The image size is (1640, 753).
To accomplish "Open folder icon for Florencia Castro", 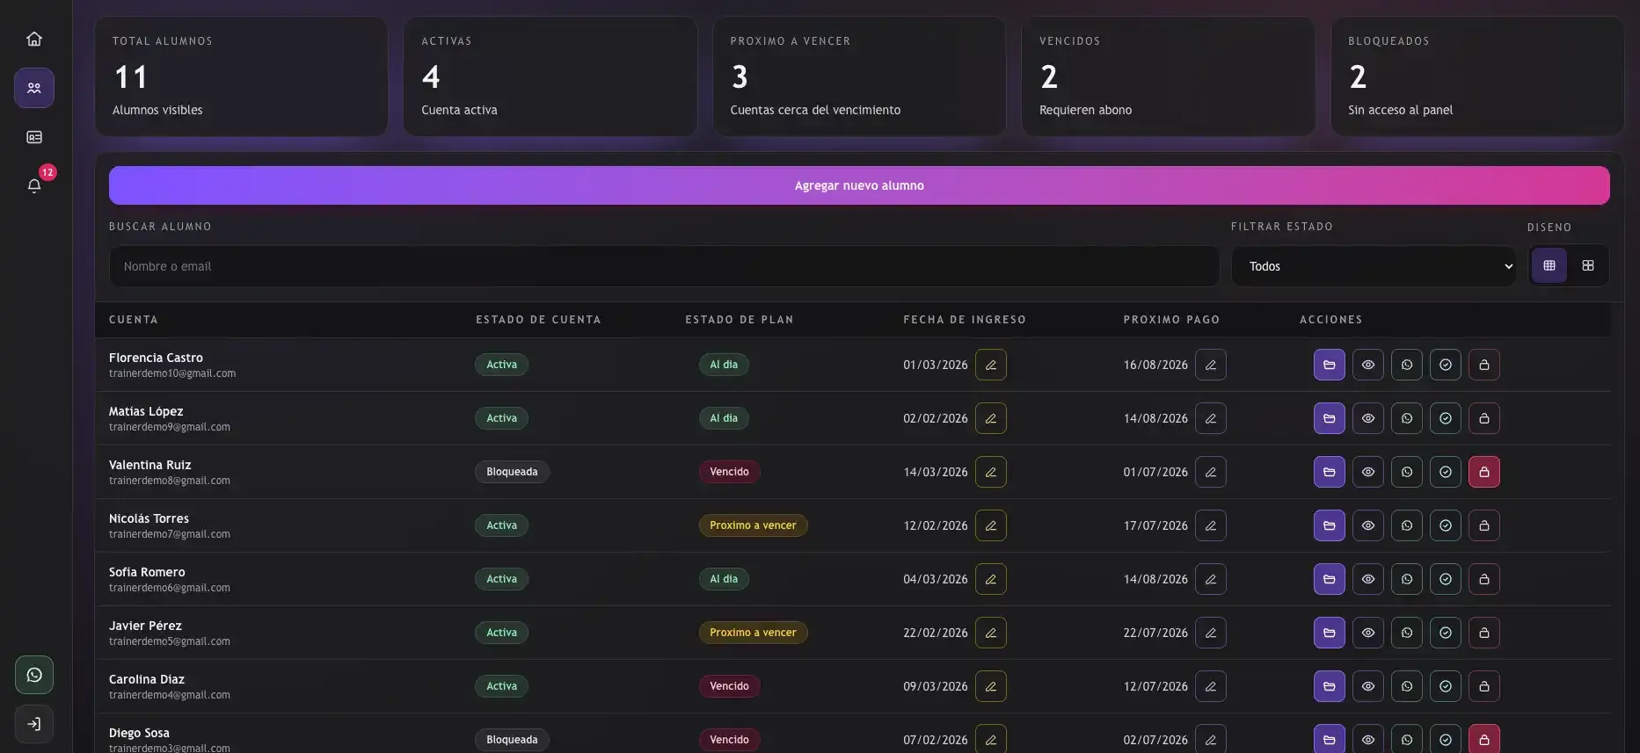I will pyautogui.click(x=1329, y=365).
